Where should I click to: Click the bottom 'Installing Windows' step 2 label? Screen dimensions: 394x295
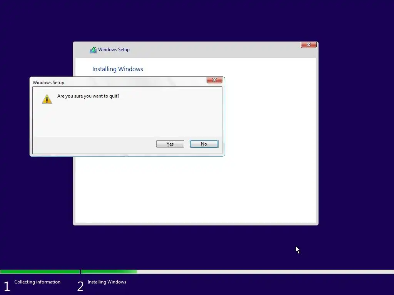click(107, 282)
